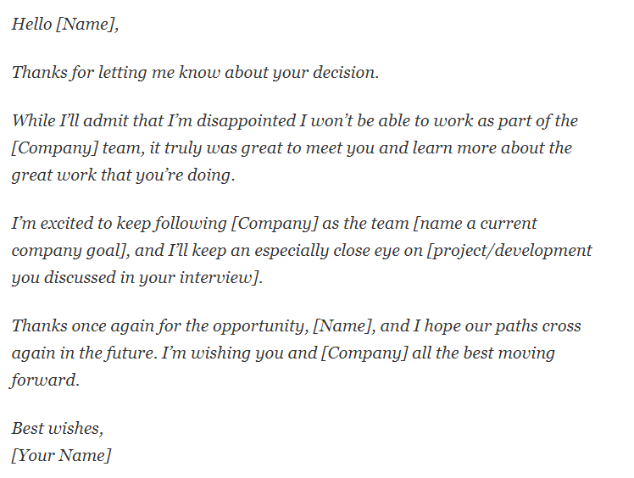Viewport: 634px width, 478px height.
Task: Click the "[Company]" placeholder after "following"
Action: [275, 224]
